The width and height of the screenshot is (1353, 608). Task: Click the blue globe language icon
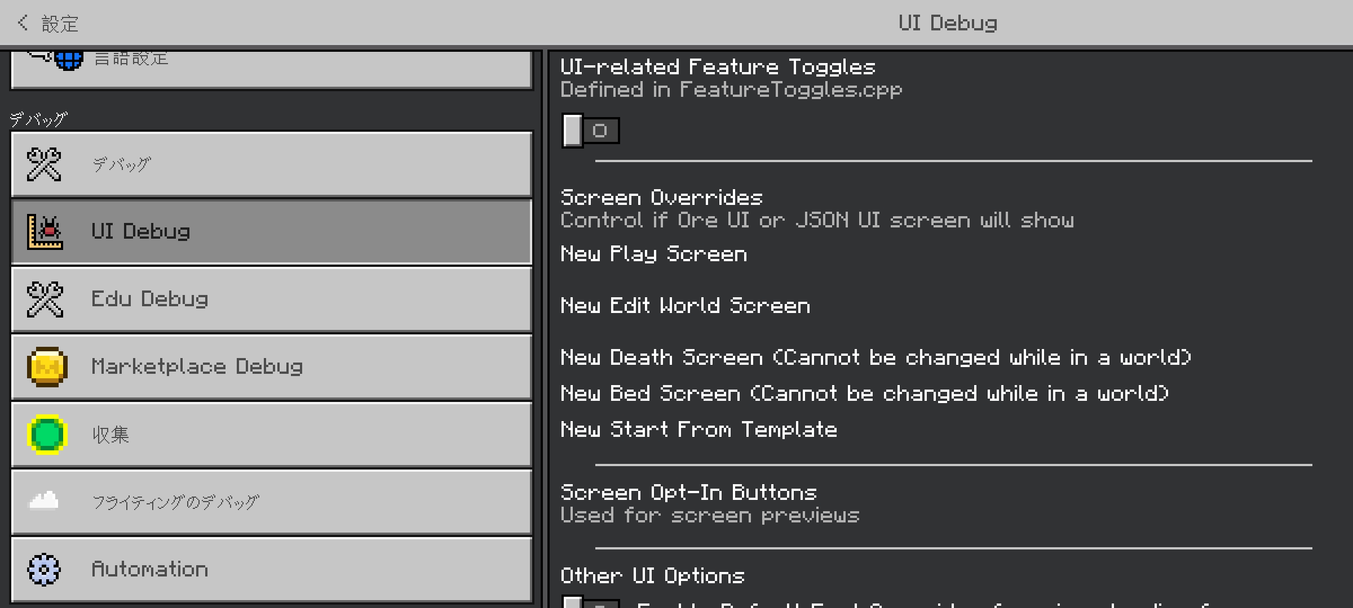pyautogui.click(x=69, y=60)
